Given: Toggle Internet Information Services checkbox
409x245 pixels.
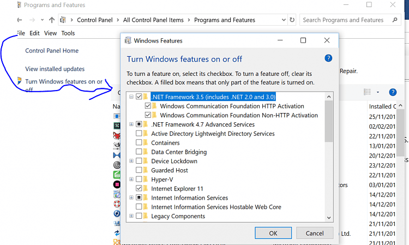Looking at the screenshot, I should click(139, 198).
